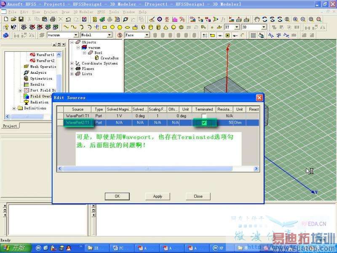
Task: Open the Tools menu
Action: click(x=114, y=12)
